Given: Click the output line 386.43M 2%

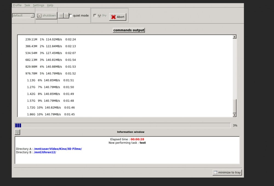Looking at the screenshot, I should [50, 46].
